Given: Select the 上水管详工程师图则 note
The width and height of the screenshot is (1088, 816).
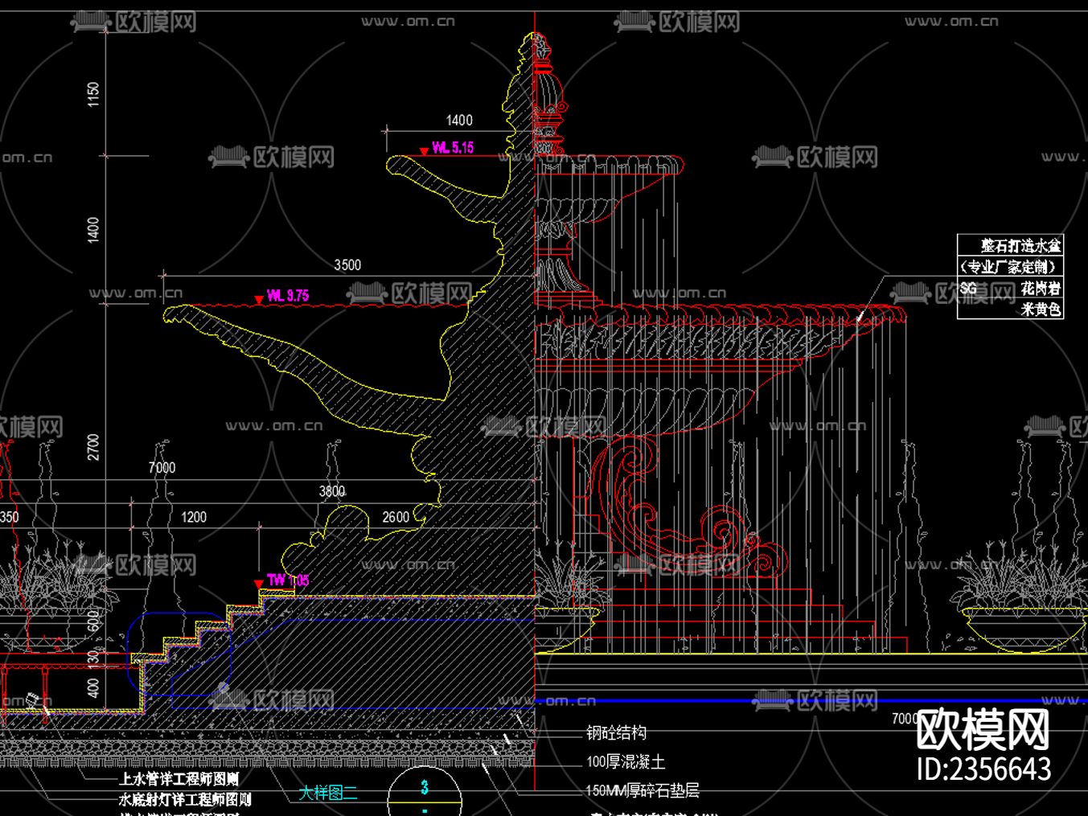Looking at the screenshot, I should pyautogui.click(x=179, y=778).
